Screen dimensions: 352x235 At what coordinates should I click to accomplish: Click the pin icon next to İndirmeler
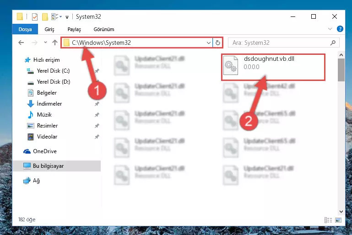(x=97, y=104)
